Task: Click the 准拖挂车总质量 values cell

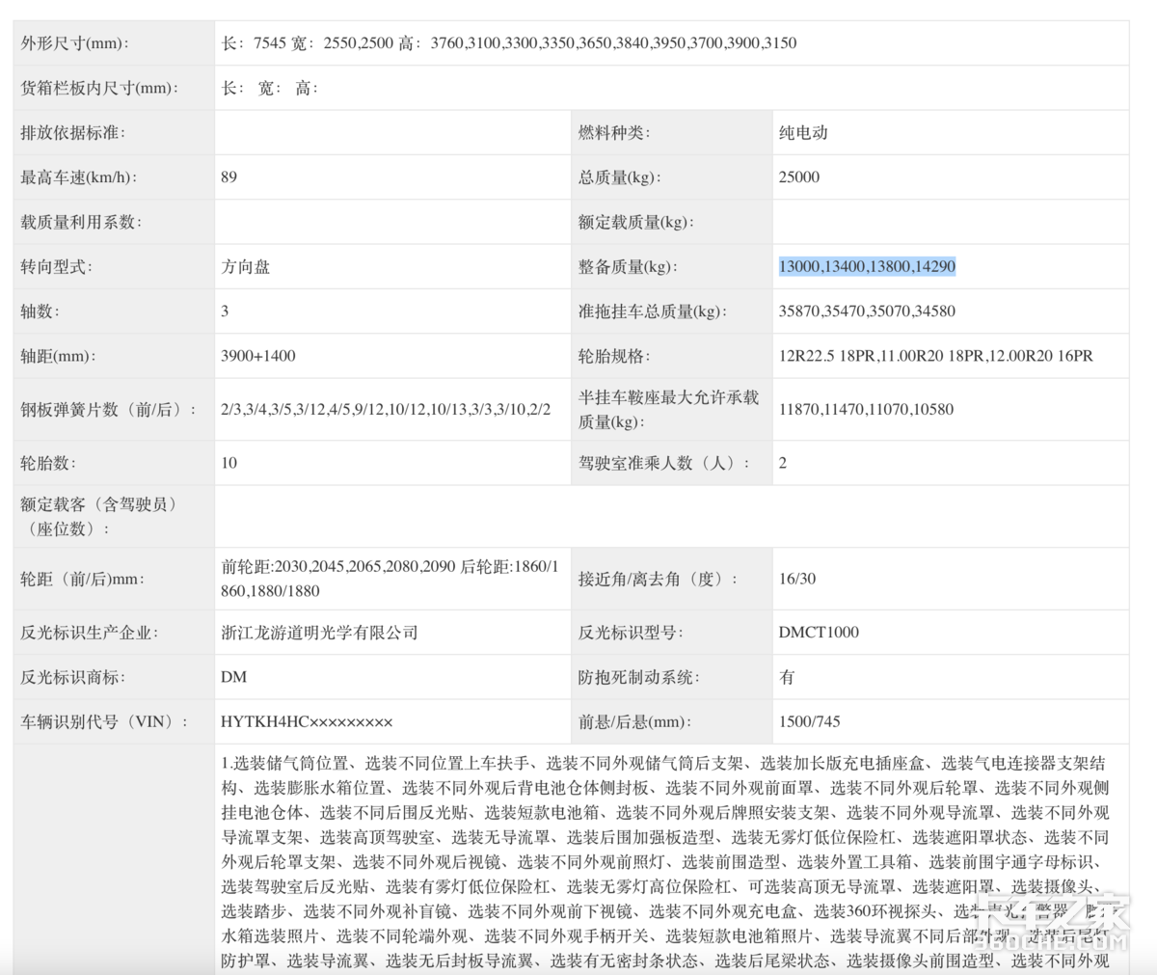Action: coord(867,311)
